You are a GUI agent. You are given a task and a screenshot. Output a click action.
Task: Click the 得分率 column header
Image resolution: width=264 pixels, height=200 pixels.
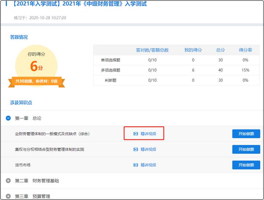pos(245,50)
